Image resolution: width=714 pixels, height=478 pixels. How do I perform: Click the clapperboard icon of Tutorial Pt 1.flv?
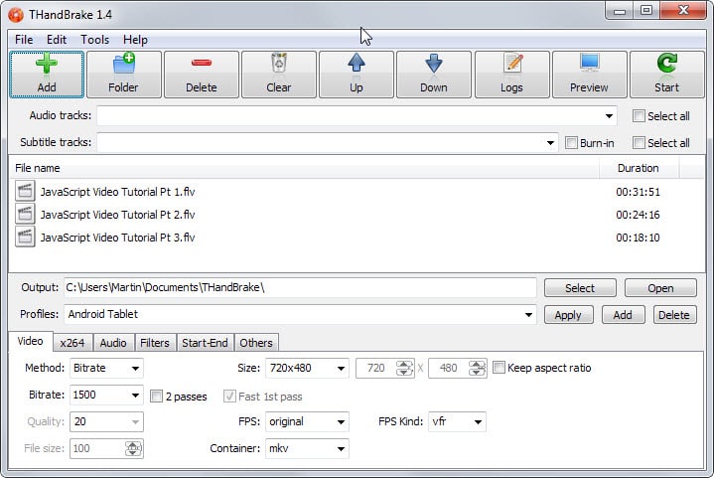click(x=25, y=191)
